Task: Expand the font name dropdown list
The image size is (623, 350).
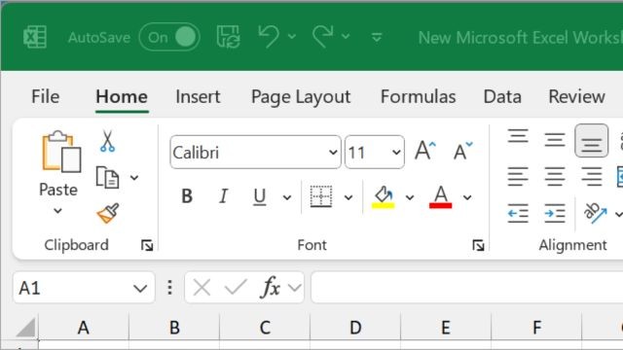Action: point(333,152)
